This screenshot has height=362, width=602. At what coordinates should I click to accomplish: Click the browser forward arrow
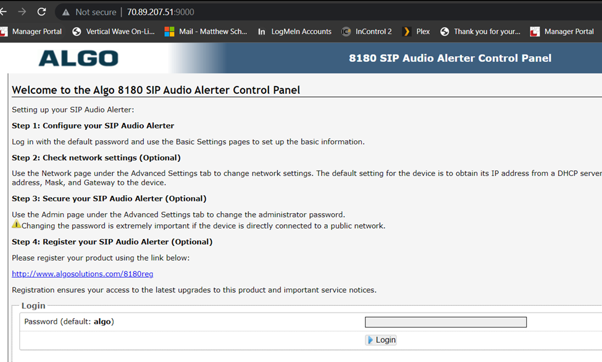(x=22, y=12)
